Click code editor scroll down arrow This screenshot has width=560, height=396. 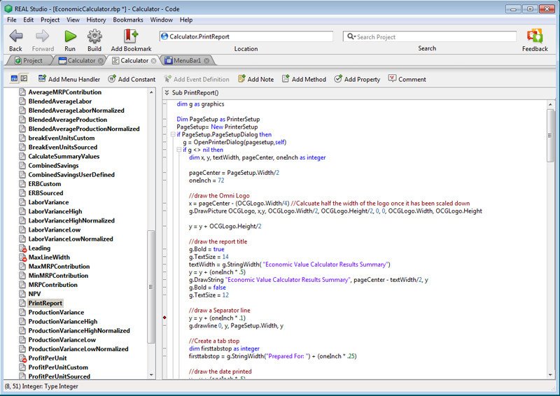coord(550,374)
